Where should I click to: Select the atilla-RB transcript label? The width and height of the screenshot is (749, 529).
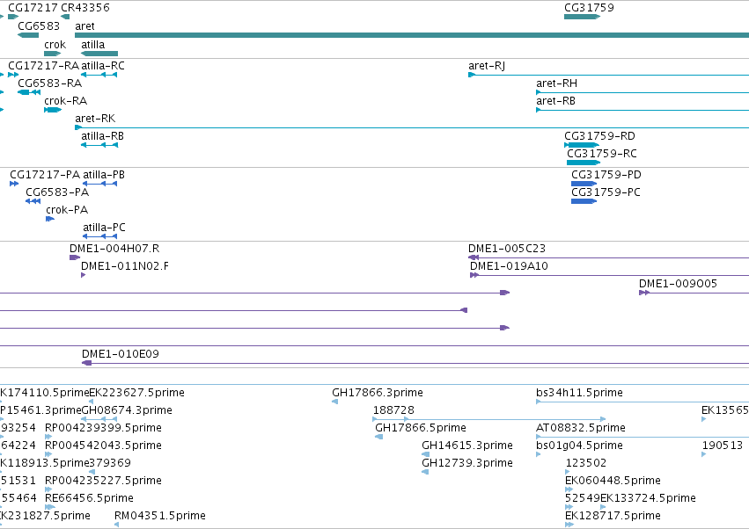pyautogui.click(x=102, y=136)
